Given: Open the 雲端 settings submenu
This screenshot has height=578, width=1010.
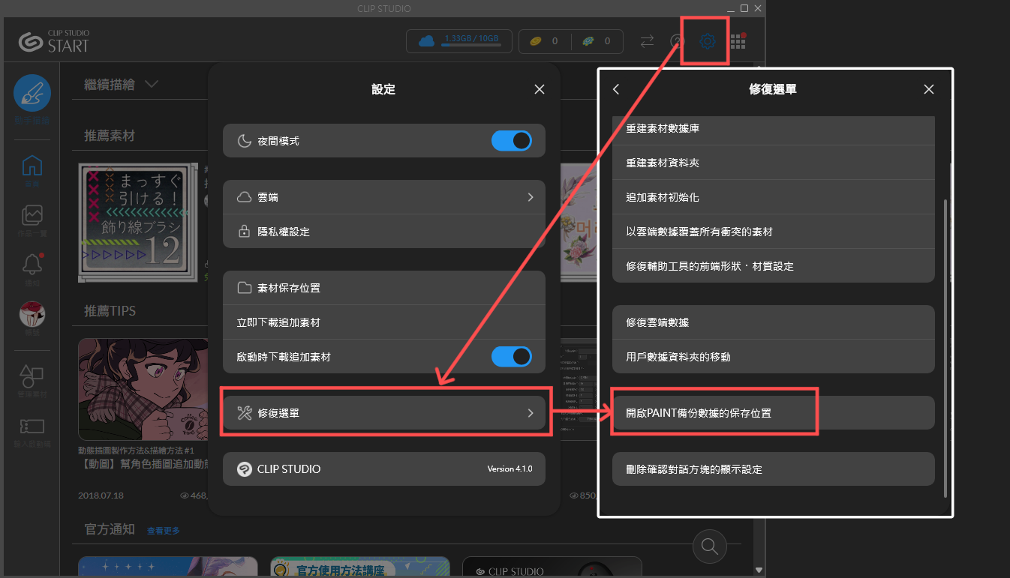Looking at the screenshot, I should [383, 197].
